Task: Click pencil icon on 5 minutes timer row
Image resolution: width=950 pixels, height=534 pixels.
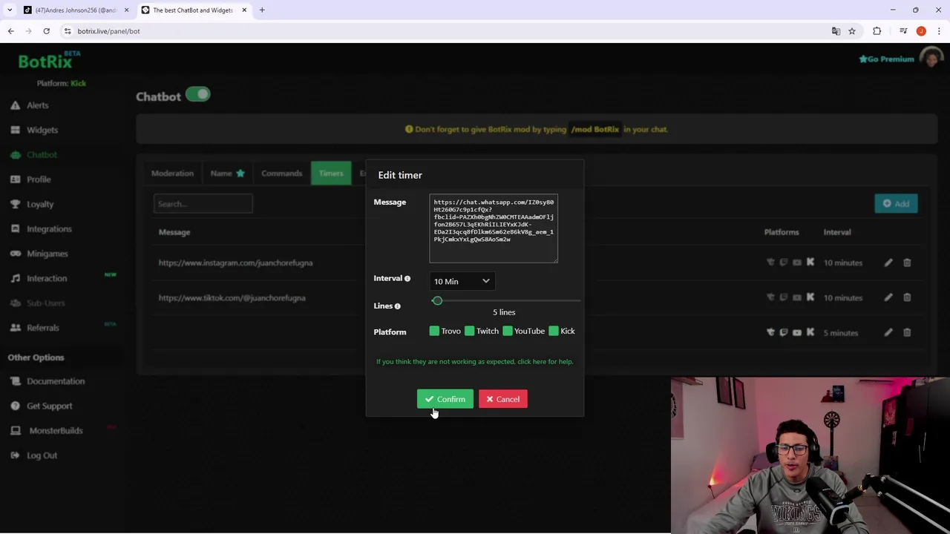Action: point(888,332)
